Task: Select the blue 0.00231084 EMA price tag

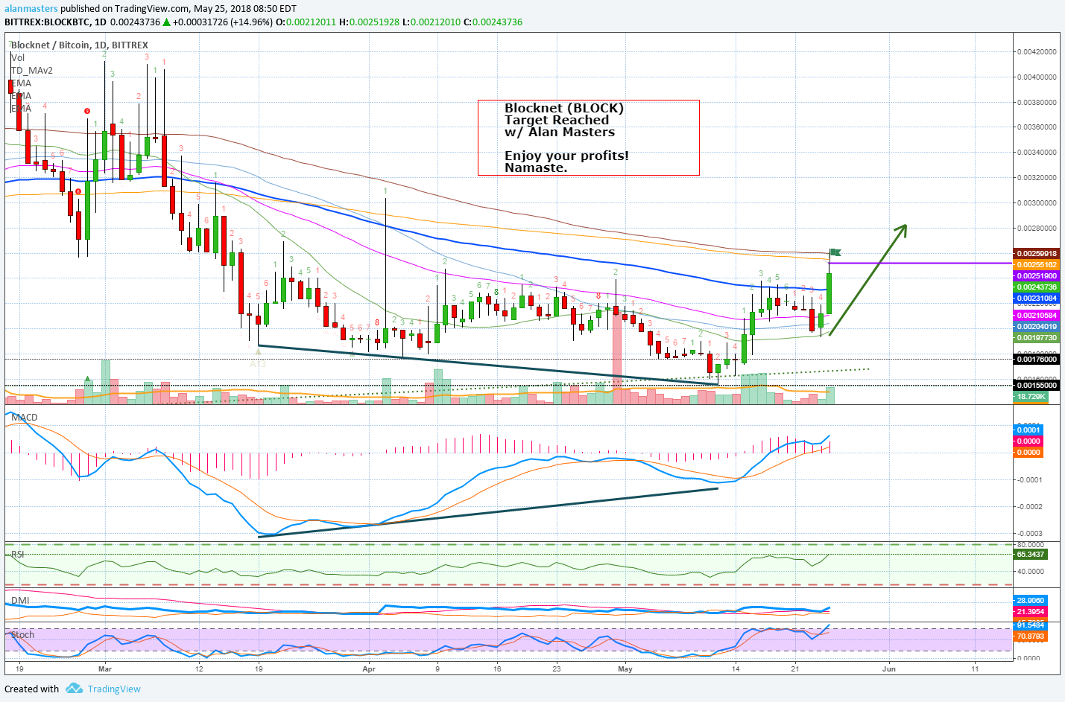Action: (1037, 298)
